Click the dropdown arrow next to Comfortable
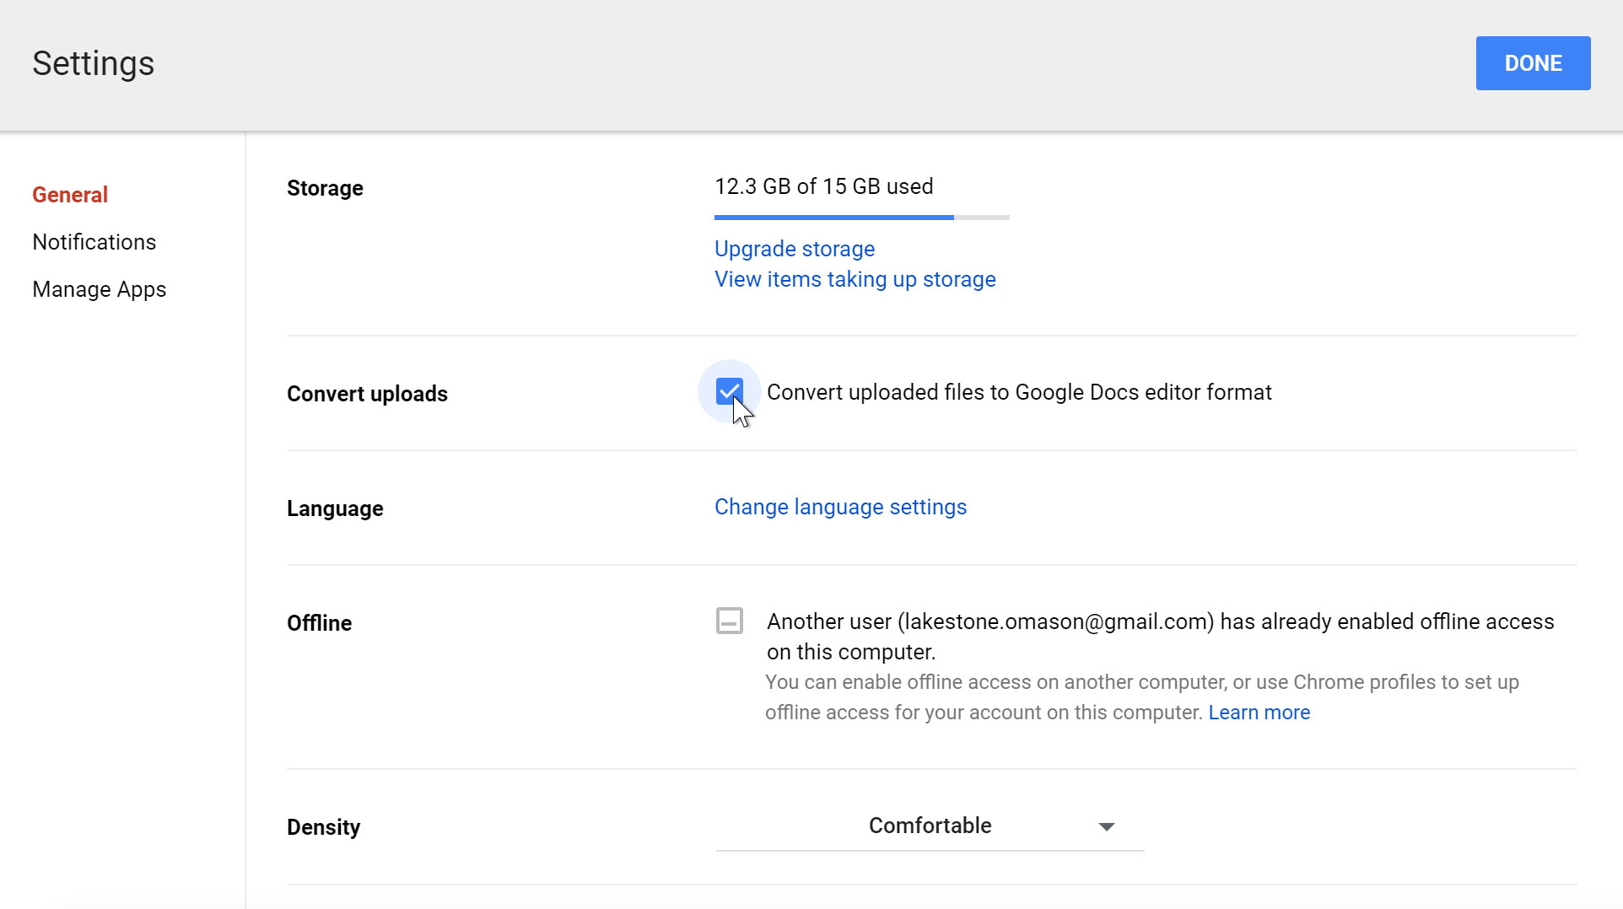Image resolution: width=1623 pixels, height=909 pixels. pos(1106,826)
